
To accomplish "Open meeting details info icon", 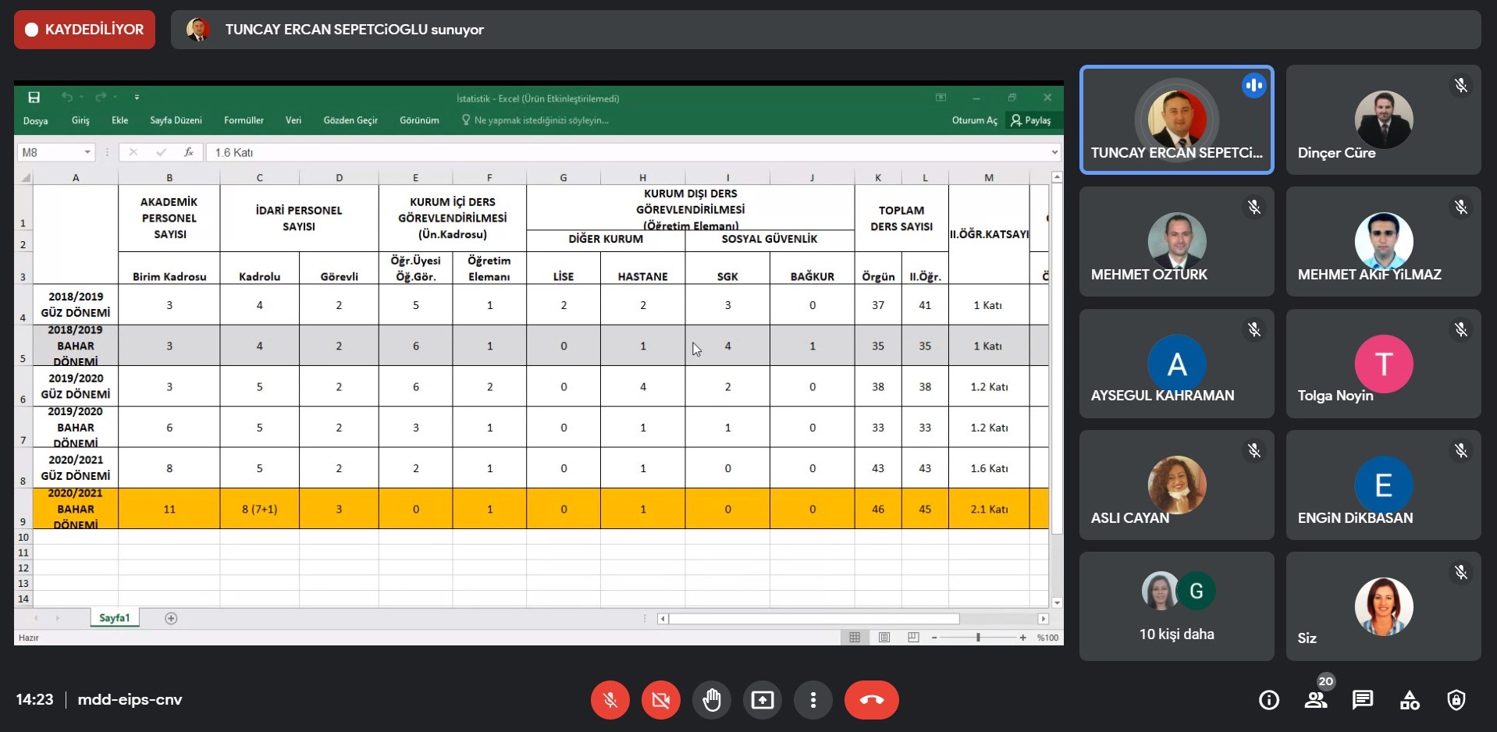I will (1269, 700).
